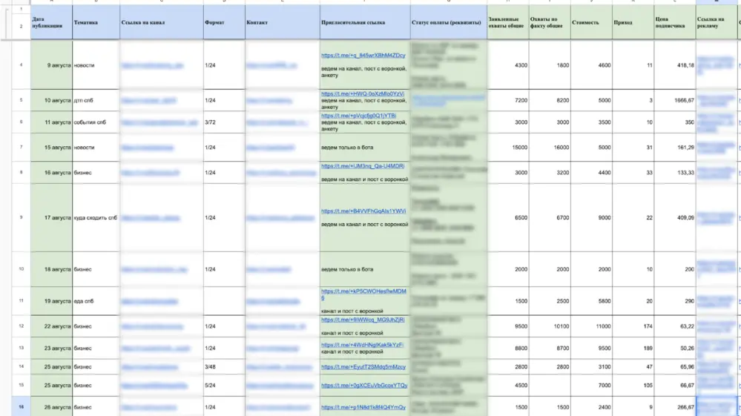Click the "ведем только в бота" cell for 18 августа
This screenshot has width=741, height=416.
365,269
